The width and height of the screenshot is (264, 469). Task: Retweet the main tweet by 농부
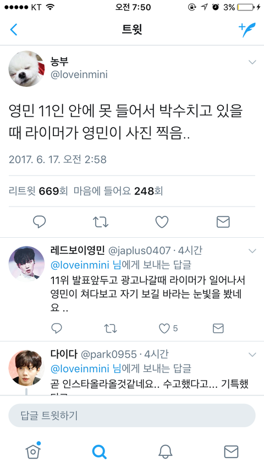[x=101, y=222]
